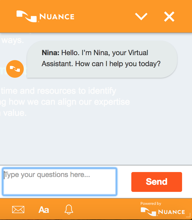Click Nina's round orange avatar icon
192x220 pixels.
pyautogui.click(x=15, y=69)
